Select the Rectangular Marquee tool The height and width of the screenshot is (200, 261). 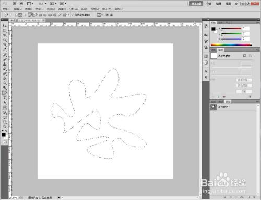pos(5,31)
